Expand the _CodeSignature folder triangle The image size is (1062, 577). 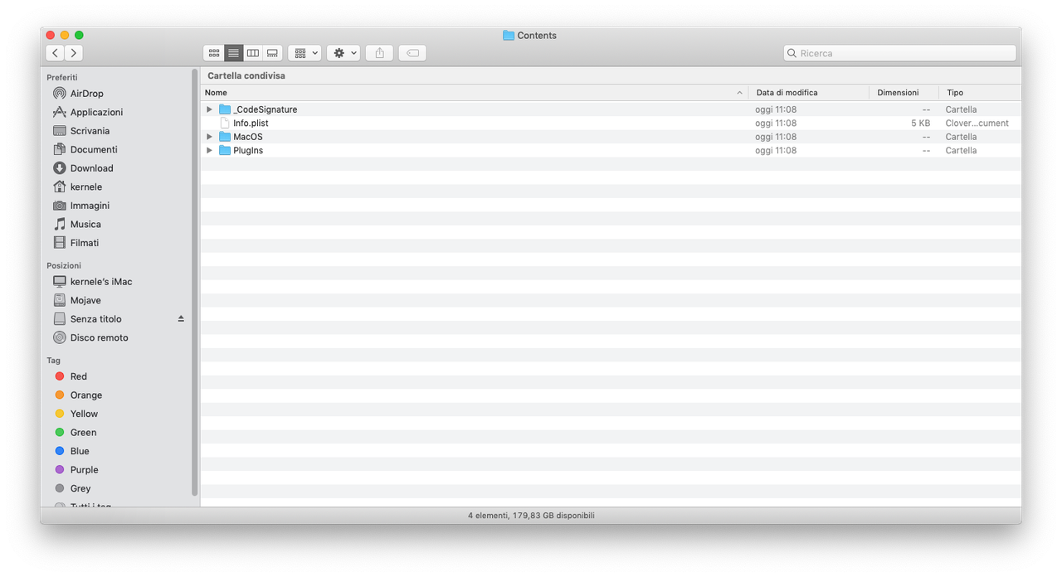(209, 109)
